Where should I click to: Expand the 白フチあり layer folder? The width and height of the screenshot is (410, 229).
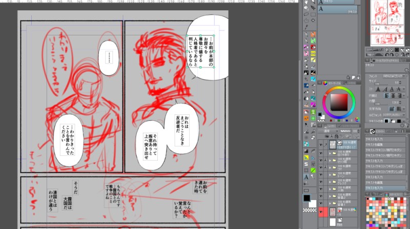330,154
